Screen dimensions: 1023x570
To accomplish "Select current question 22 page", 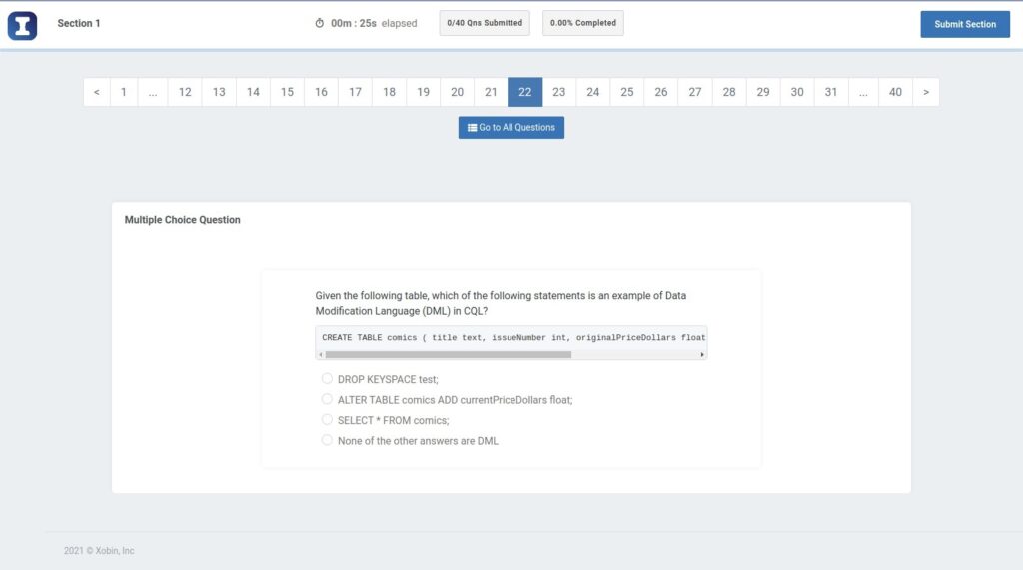I will (x=525, y=92).
